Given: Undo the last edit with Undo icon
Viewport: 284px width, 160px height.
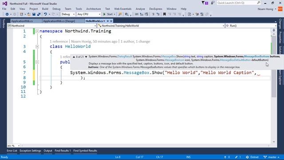Looking at the screenshot, I should click(45, 14).
